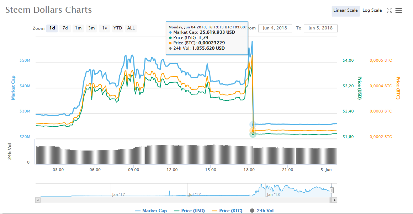Set zoom to 1m
This screenshot has width=413, height=214.
click(78, 28)
